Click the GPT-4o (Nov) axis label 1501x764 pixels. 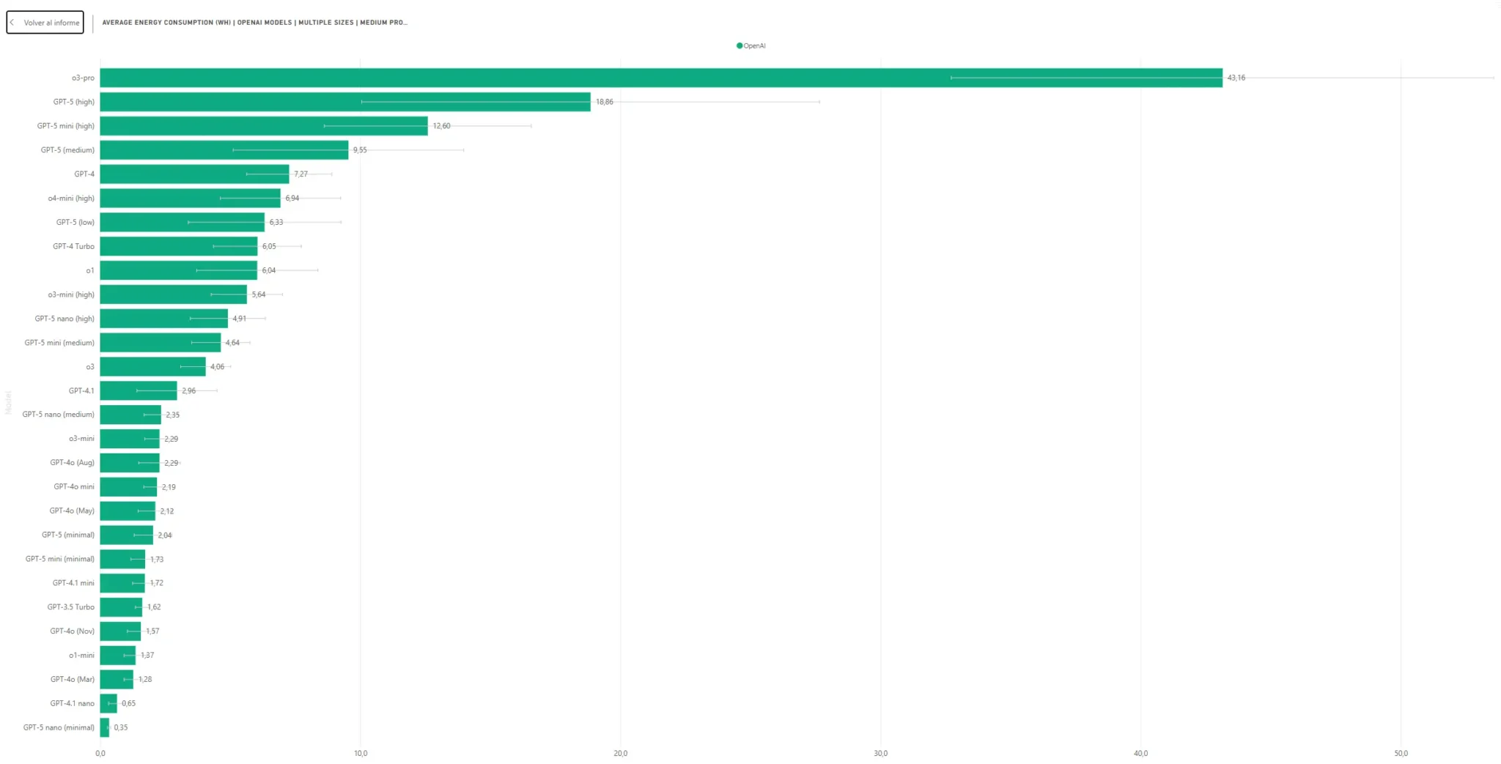point(72,631)
